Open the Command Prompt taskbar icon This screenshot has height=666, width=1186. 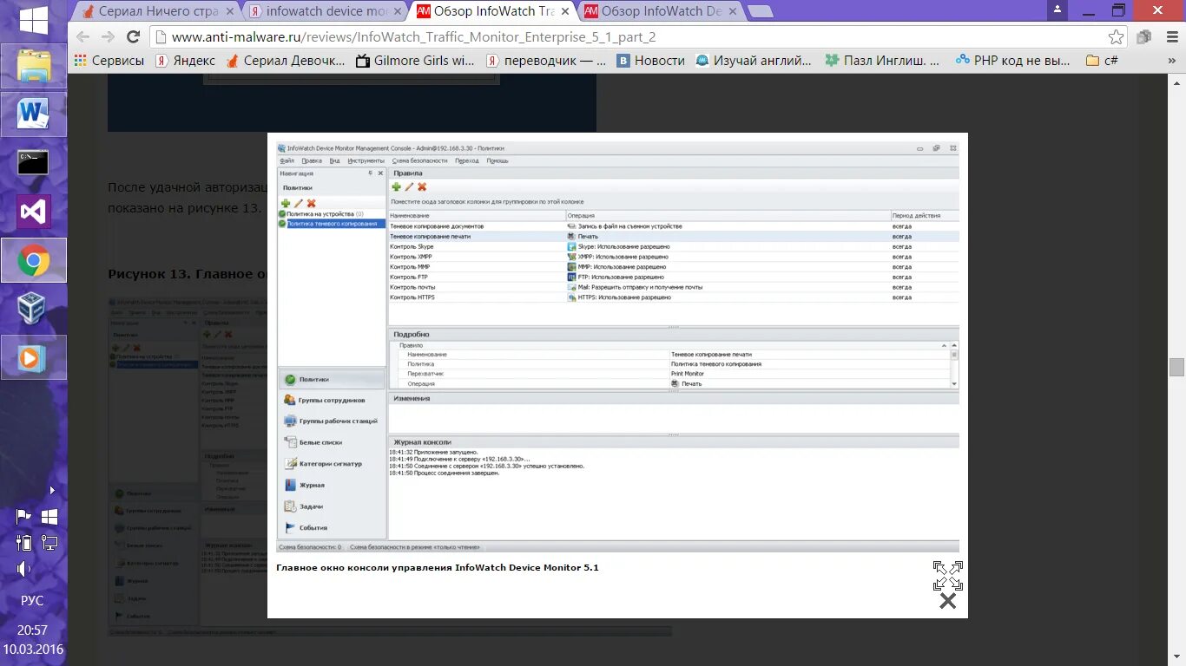pos(34,163)
